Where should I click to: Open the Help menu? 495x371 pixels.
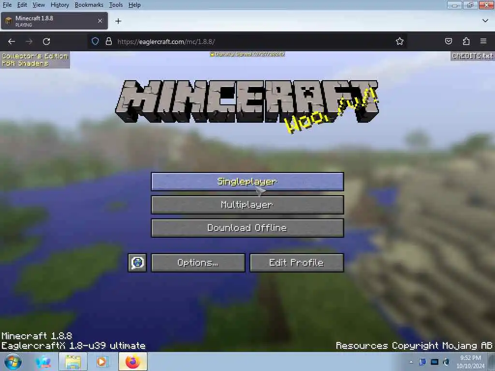pyautogui.click(x=134, y=5)
